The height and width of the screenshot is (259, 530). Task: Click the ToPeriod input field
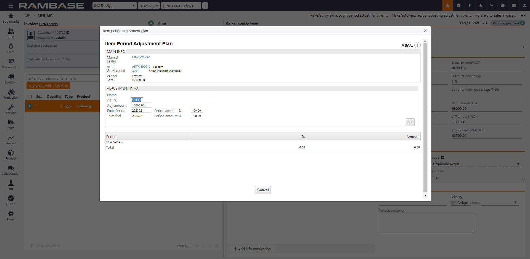[141, 116]
